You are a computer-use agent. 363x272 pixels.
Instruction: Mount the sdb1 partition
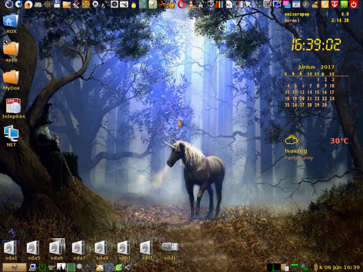124,248
